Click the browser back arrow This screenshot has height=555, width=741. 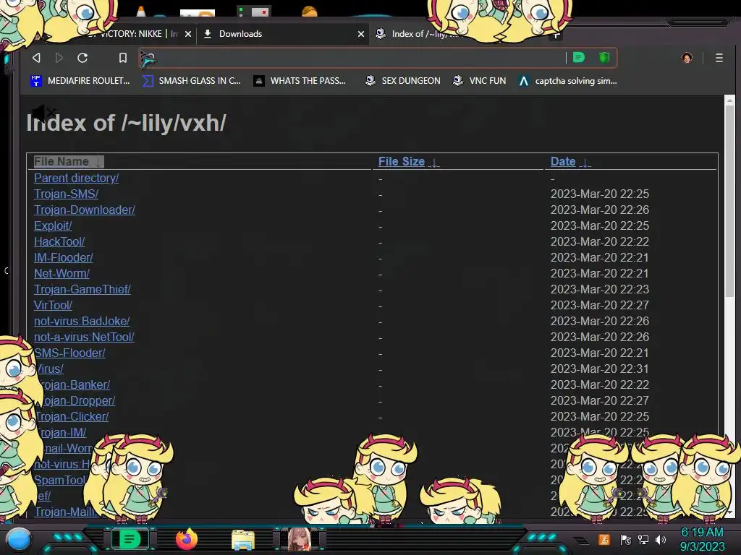tap(36, 58)
